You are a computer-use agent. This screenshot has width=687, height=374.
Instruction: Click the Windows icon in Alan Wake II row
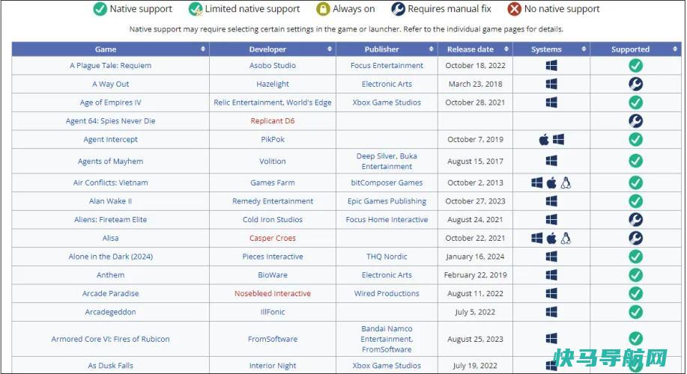coord(551,201)
